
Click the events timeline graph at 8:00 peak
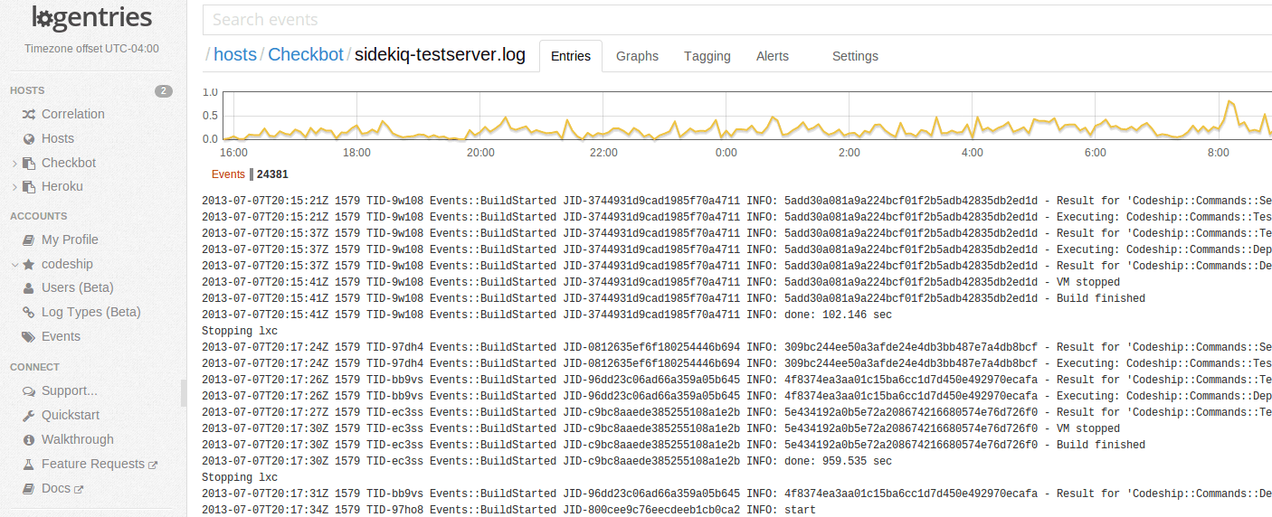1229,103
